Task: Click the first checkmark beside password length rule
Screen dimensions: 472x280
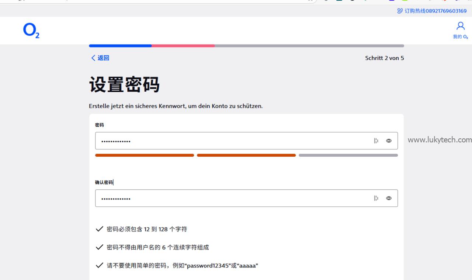Action: (99, 229)
